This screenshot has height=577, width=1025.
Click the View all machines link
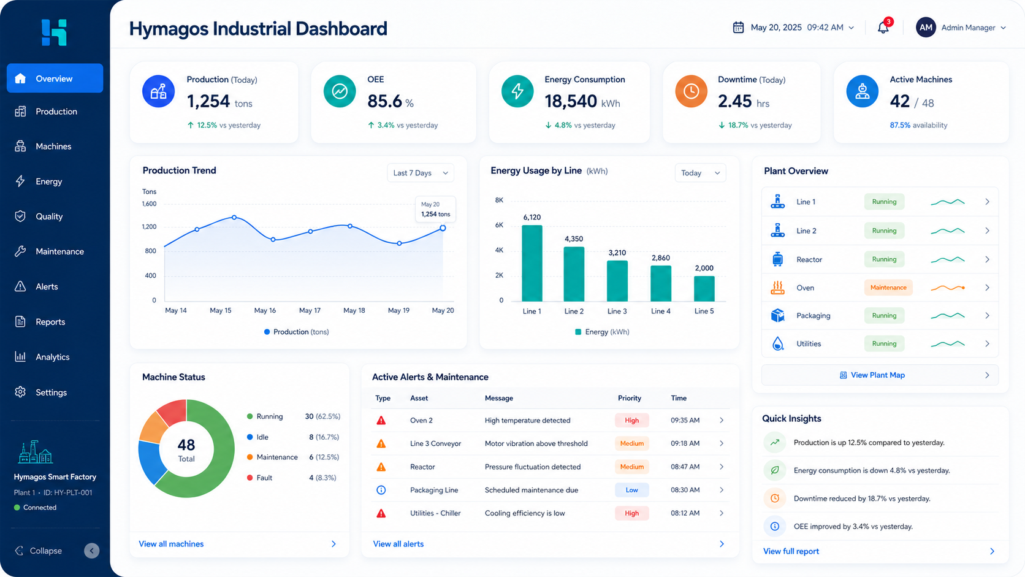pyautogui.click(x=171, y=544)
